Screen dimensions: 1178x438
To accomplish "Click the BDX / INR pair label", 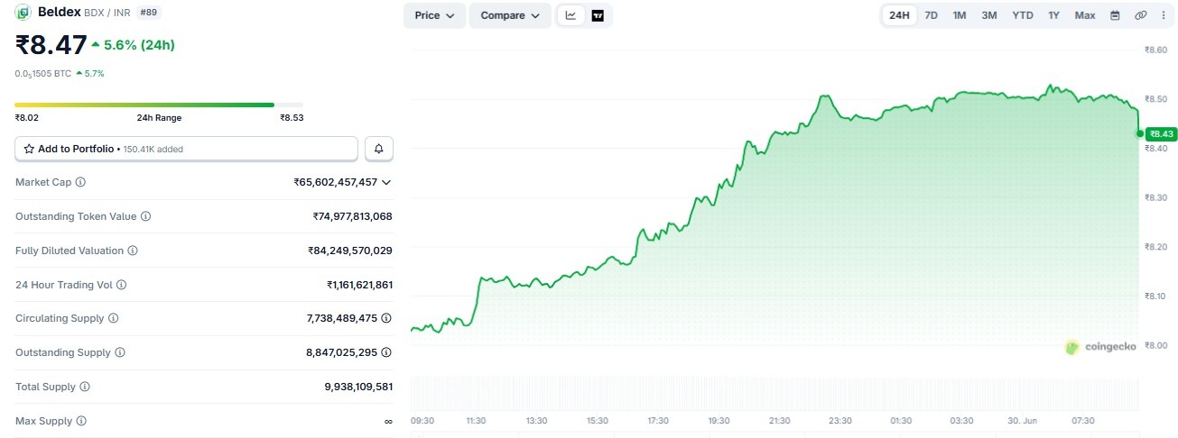I will click(x=108, y=13).
